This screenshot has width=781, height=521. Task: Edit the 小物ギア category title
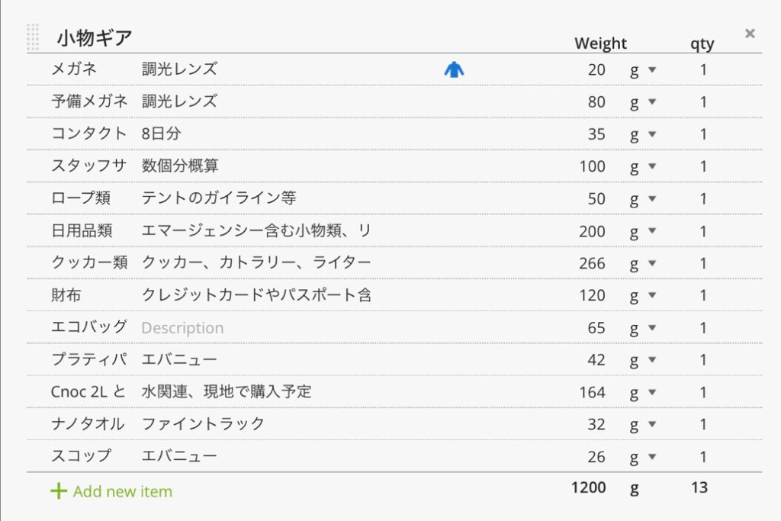(95, 37)
